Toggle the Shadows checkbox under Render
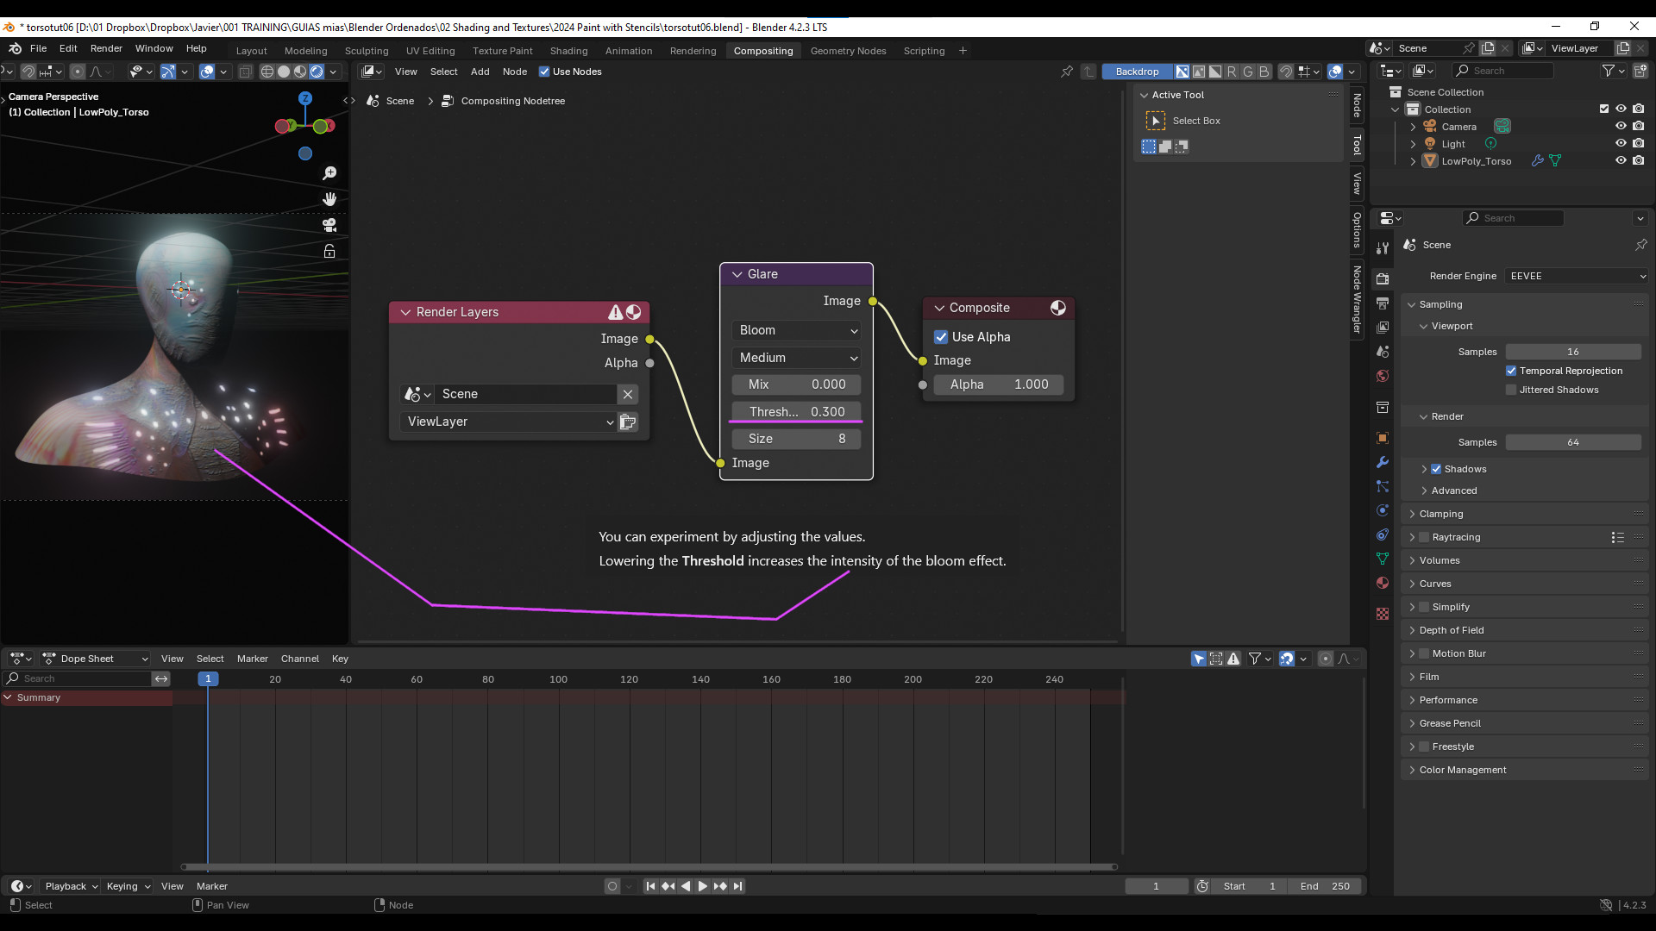The height and width of the screenshot is (931, 1656). pos(1436,469)
